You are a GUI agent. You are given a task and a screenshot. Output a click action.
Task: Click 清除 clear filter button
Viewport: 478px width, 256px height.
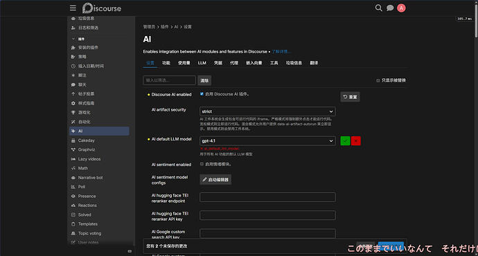204,80
